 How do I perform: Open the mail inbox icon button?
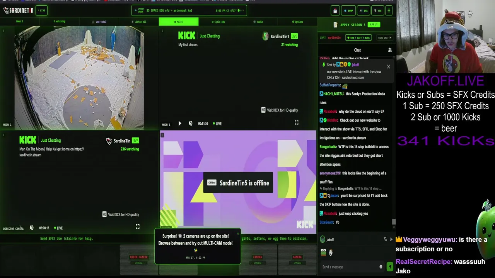point(335,11)
